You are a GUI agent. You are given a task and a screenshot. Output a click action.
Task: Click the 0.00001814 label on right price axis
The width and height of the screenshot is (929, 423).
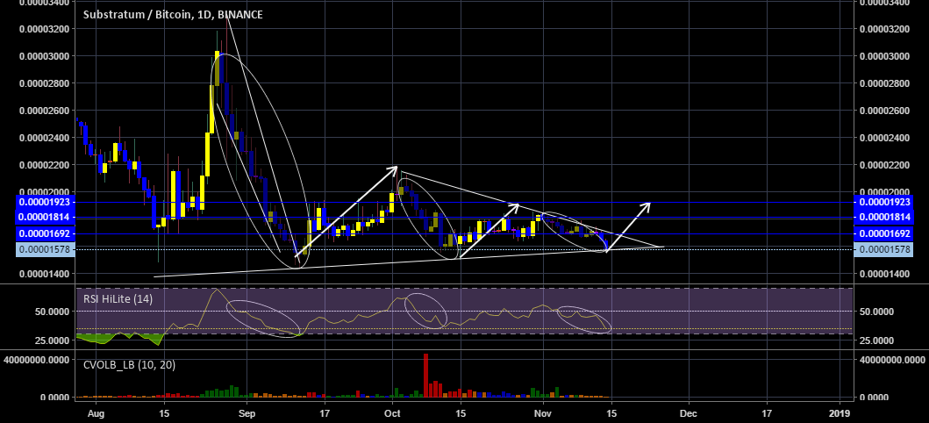[883, 218]
